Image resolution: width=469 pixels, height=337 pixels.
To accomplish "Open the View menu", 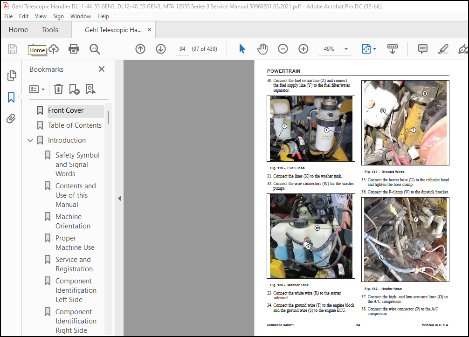I will pos(41,16).
